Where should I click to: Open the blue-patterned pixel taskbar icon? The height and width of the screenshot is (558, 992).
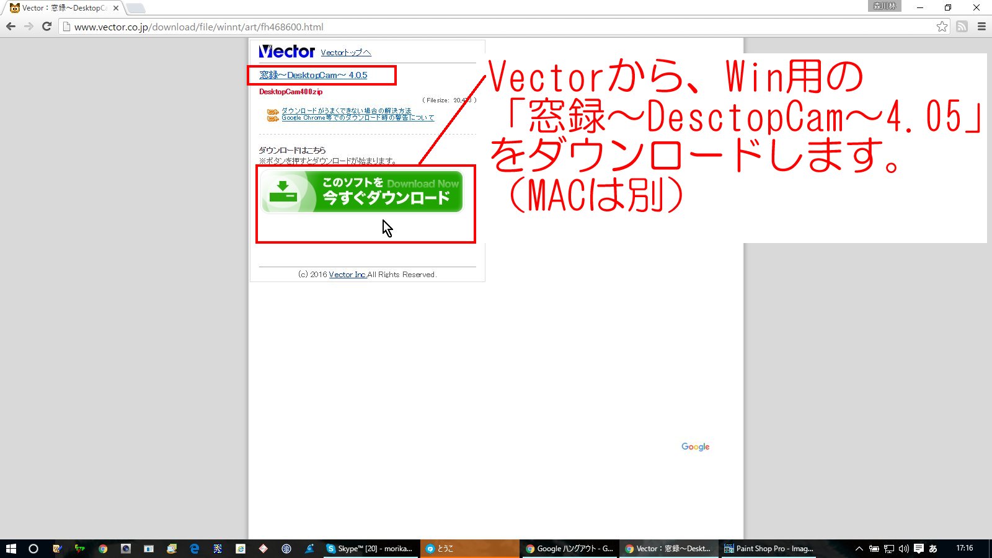218,549
